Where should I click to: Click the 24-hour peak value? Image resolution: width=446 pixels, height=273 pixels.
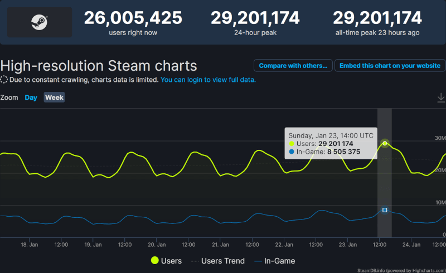coord(255,18)
